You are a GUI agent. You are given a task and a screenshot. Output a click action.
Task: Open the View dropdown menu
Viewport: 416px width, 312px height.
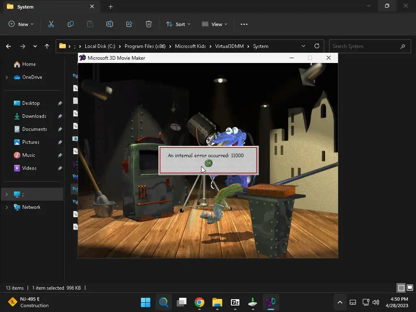coord(214,24)
